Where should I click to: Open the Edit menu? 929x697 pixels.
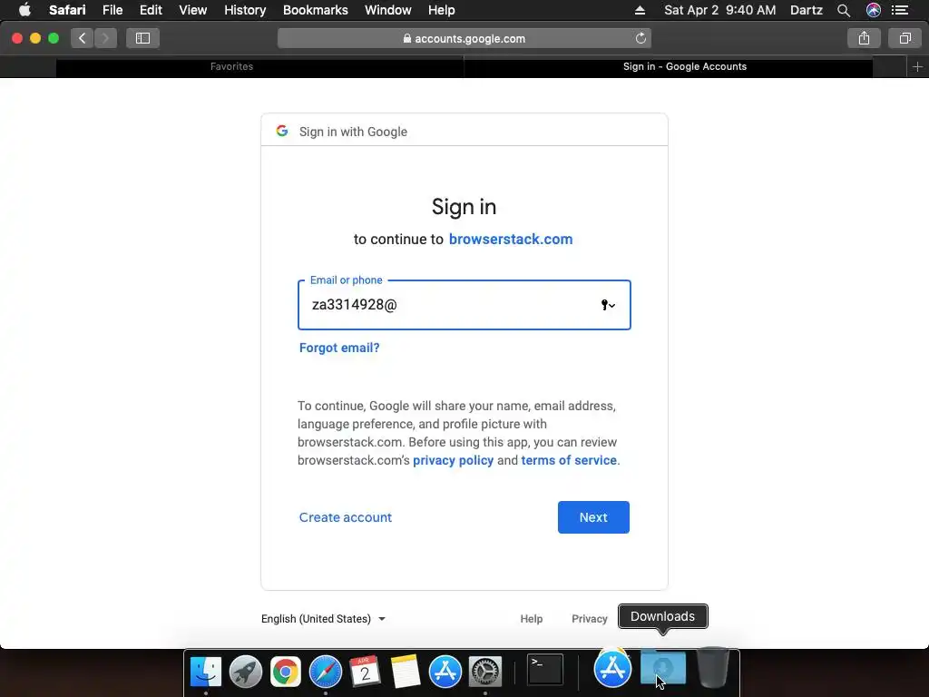151,10
